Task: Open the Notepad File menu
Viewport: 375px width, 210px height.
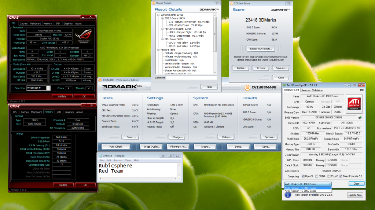Action: click(102, 160)
